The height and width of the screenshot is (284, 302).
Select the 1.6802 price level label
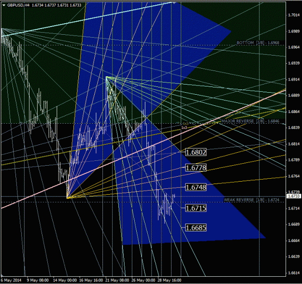click(196, 152)
